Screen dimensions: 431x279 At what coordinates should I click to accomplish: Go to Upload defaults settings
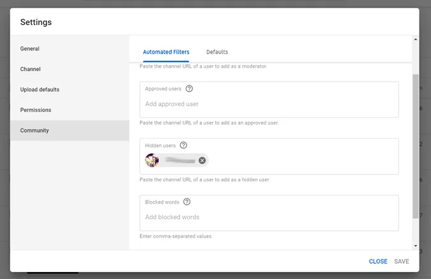40,89
